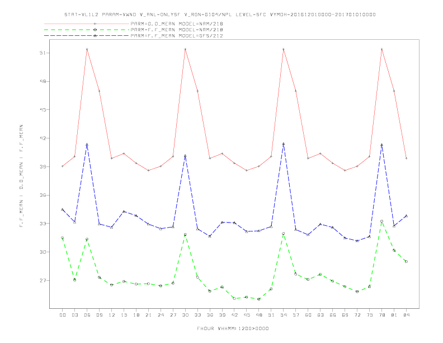Click x-axis forecast hour label 69
Viewport: 443px width, 343px height.
pos(345,315)
